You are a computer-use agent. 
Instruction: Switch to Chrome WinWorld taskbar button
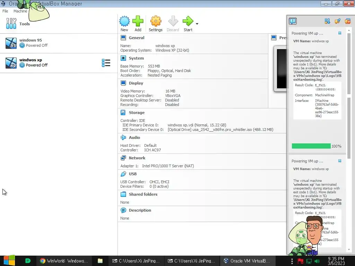coord(64,261)
